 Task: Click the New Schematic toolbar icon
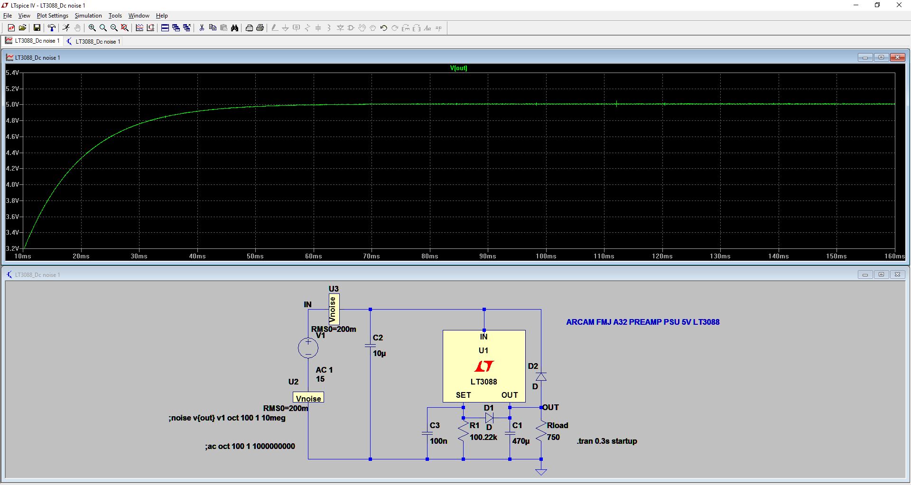click(x=11, y=28)
